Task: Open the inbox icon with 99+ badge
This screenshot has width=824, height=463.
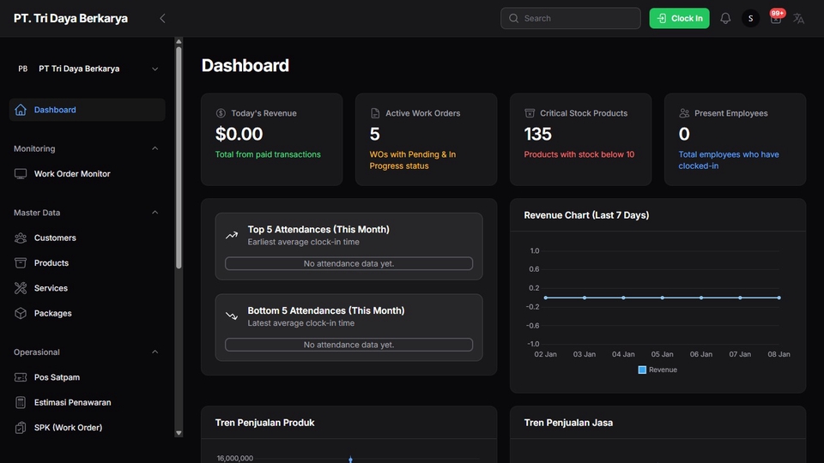Action: 776,18
